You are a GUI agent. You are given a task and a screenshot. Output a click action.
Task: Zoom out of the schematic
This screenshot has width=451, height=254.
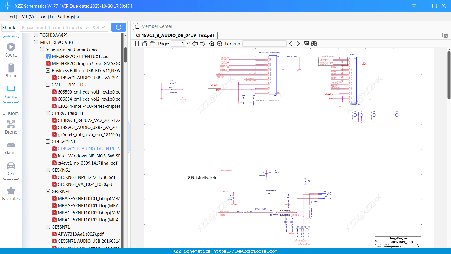click(219, 44)
